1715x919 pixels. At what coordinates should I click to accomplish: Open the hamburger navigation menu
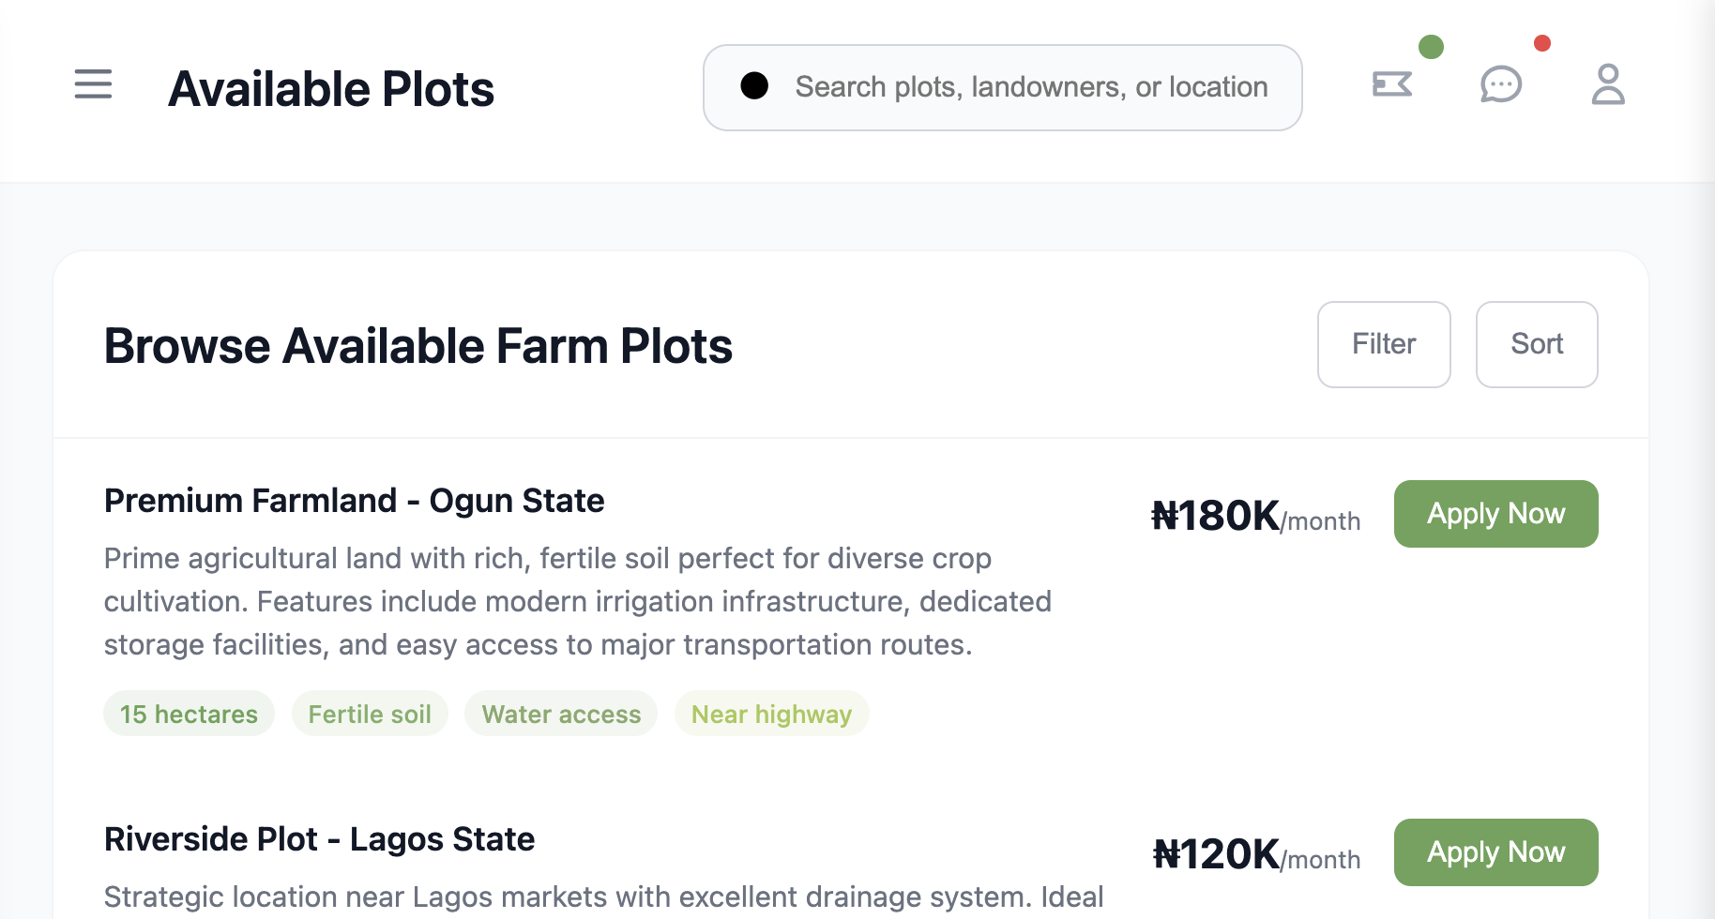pos(92,85)
